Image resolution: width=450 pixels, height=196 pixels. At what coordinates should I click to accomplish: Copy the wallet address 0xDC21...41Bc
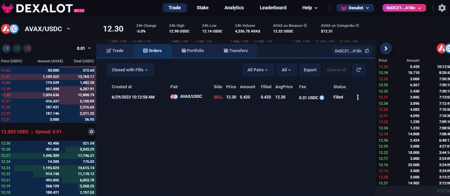click(x=367, y=51)
